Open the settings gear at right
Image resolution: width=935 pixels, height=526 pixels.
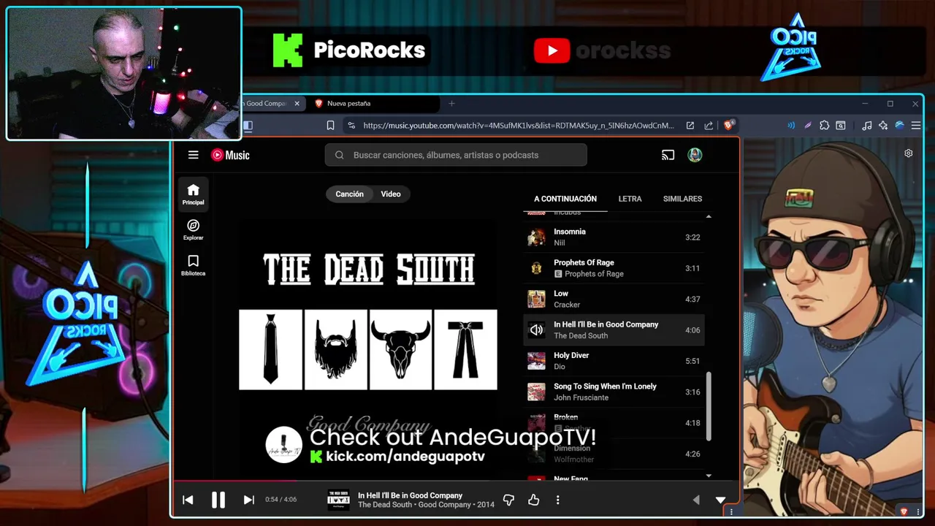click(x=909, y=153)
